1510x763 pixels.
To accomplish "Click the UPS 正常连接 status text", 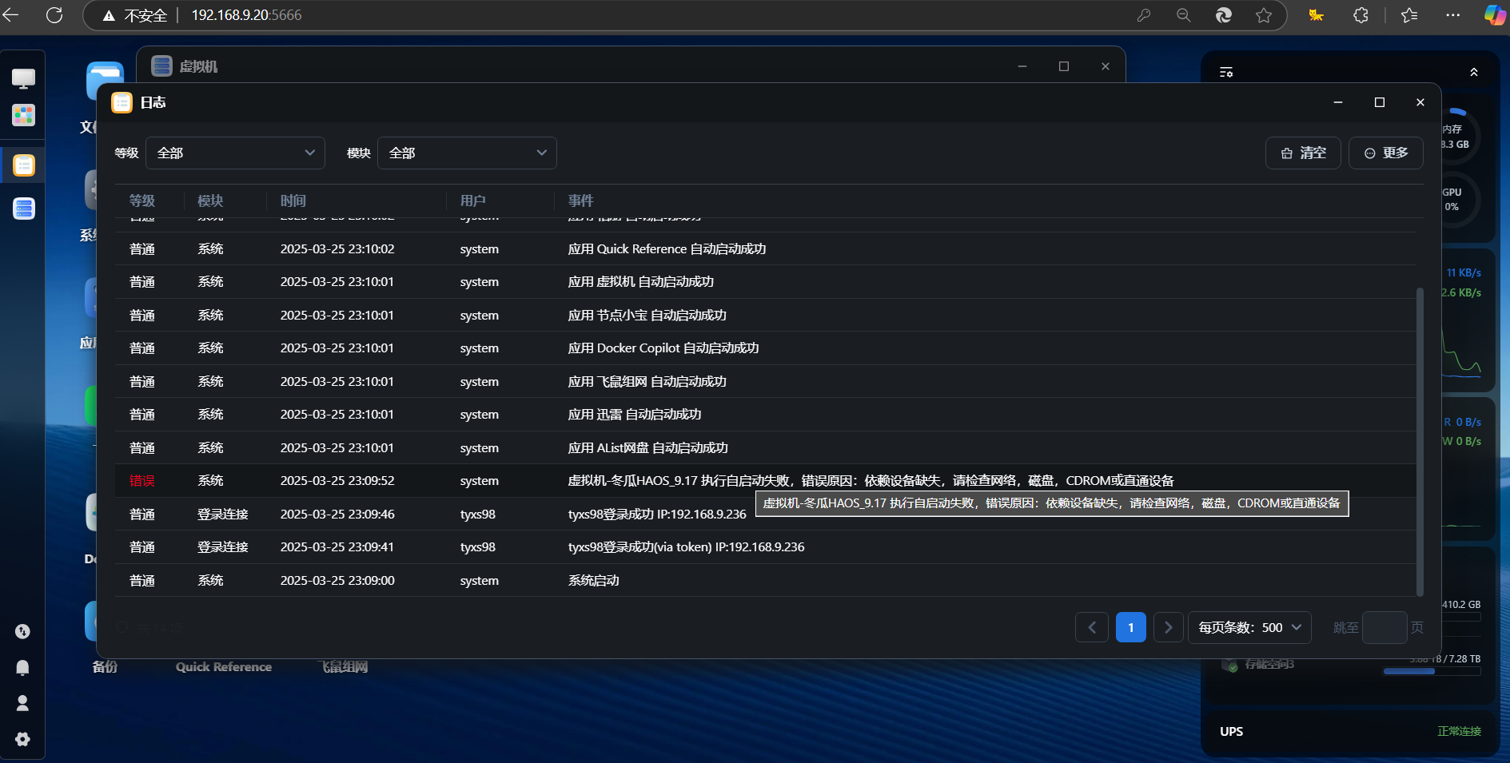I will [x=1459, y=731].
